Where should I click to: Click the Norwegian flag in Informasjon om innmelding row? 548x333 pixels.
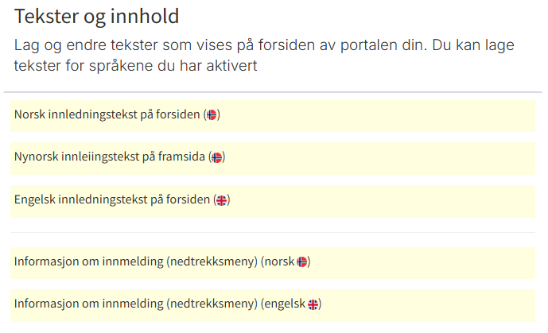click(302, 261)
